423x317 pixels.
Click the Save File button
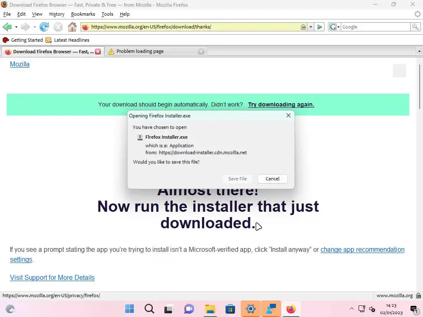pyautogui.click(x=238, y=179)
